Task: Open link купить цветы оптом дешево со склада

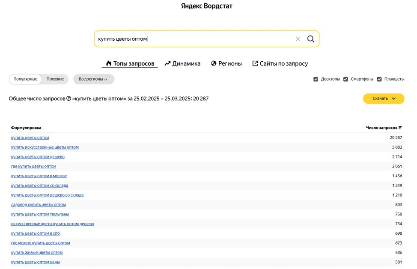Action: pyautogui.click(x=48, y=195)
